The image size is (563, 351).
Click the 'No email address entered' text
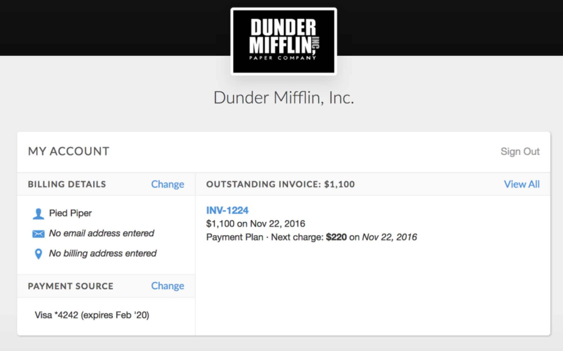[102, 233]
